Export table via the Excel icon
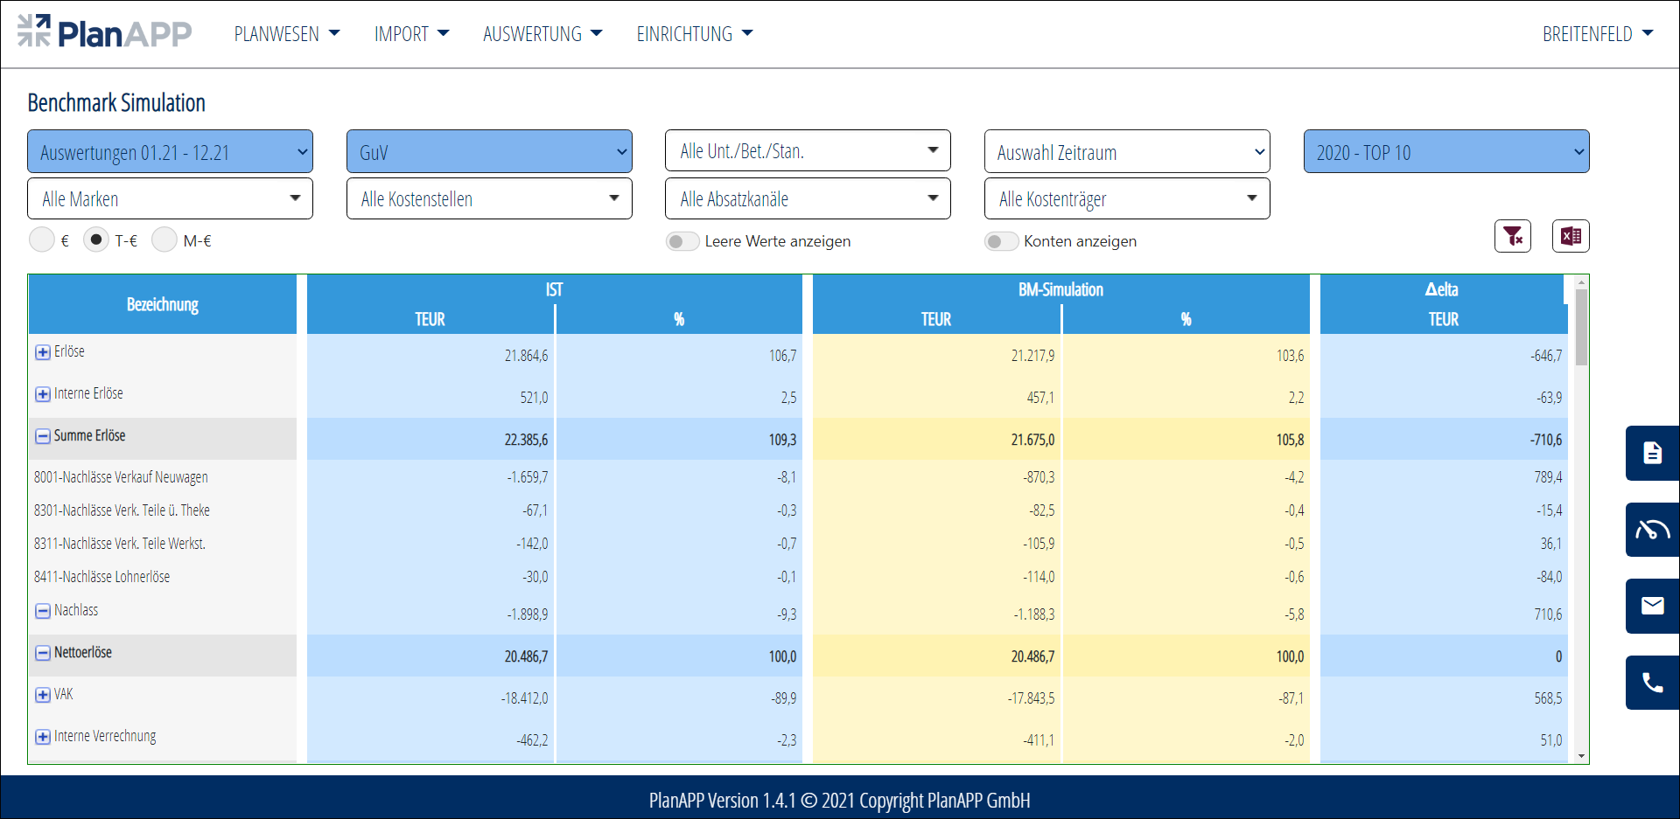Screen dimensions: 1680x819 (1571, 236)
